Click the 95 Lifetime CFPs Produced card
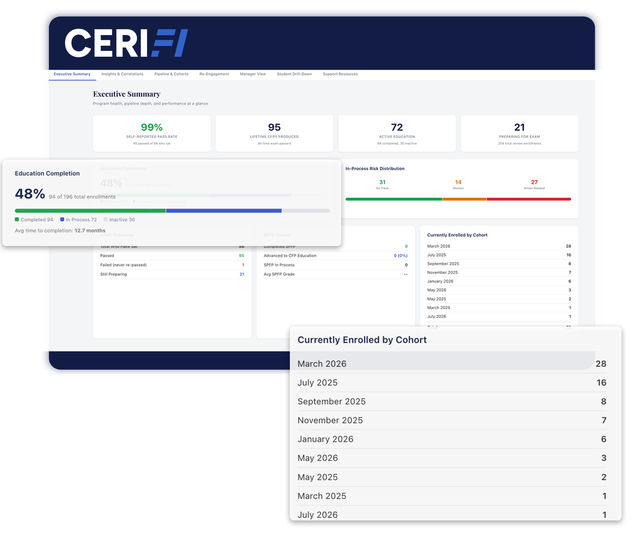Screen dimensions: 631x552 pos(274,134)
